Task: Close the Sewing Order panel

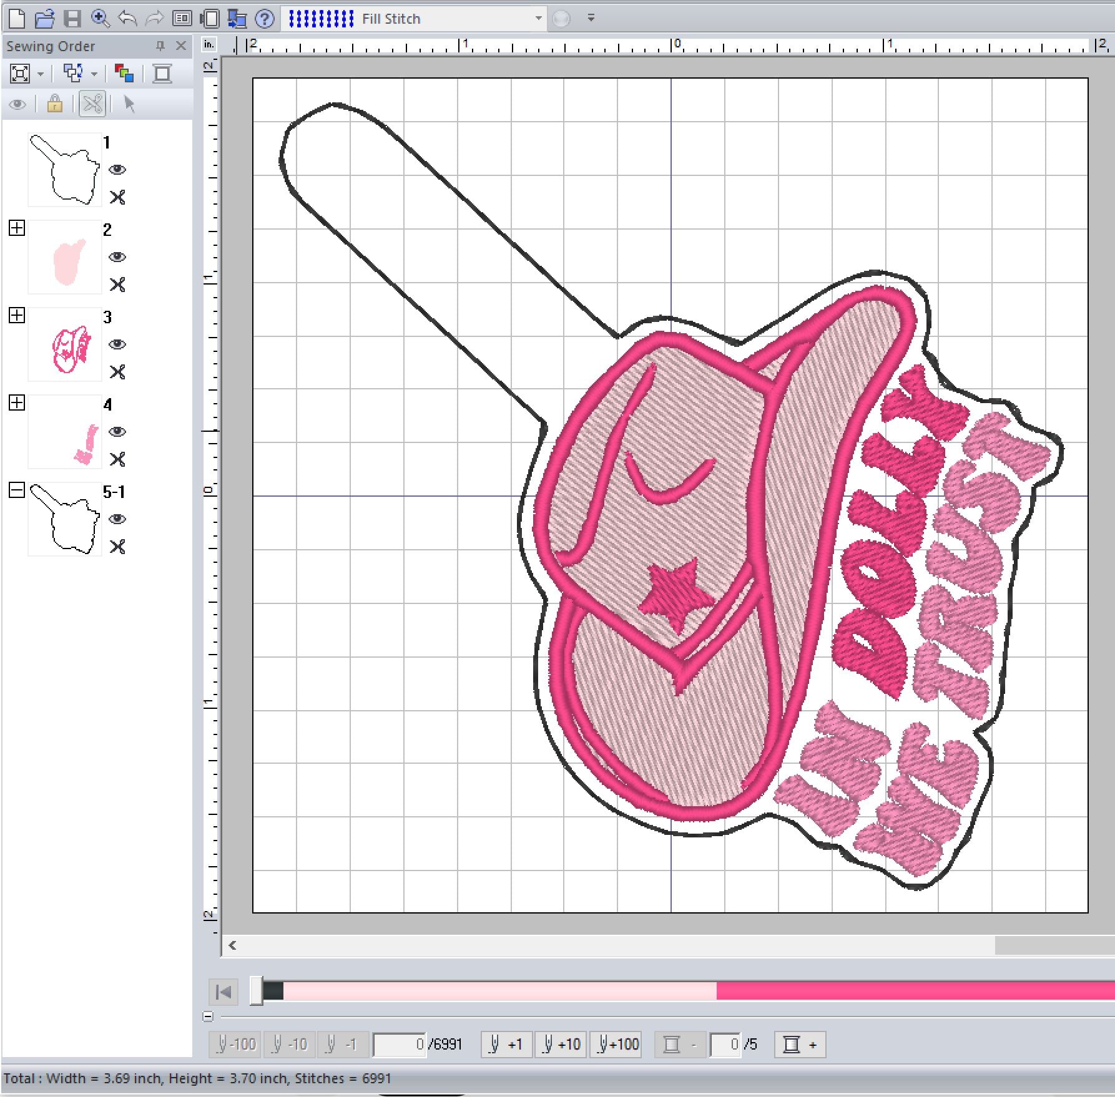Action: tap(181, 46)
